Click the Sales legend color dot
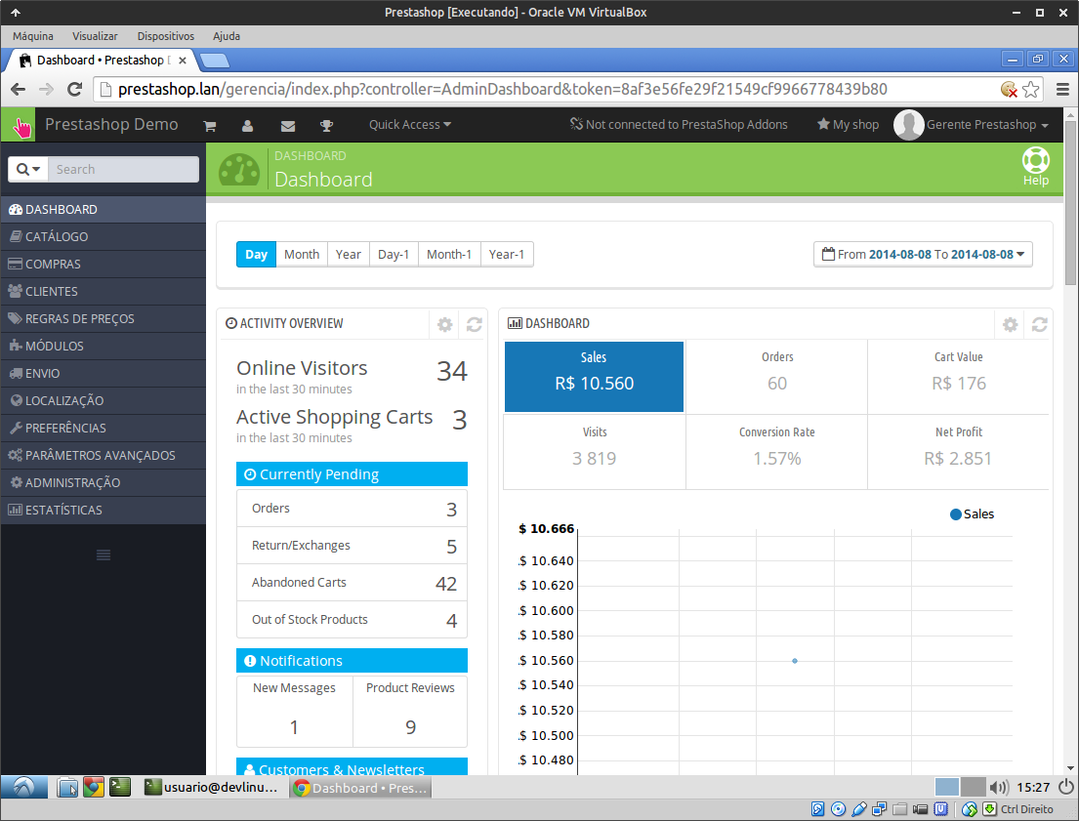 click(x=955, y=514)
